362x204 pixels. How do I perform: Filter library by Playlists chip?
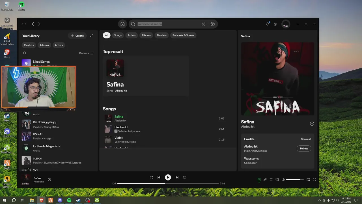coord(29,45)
